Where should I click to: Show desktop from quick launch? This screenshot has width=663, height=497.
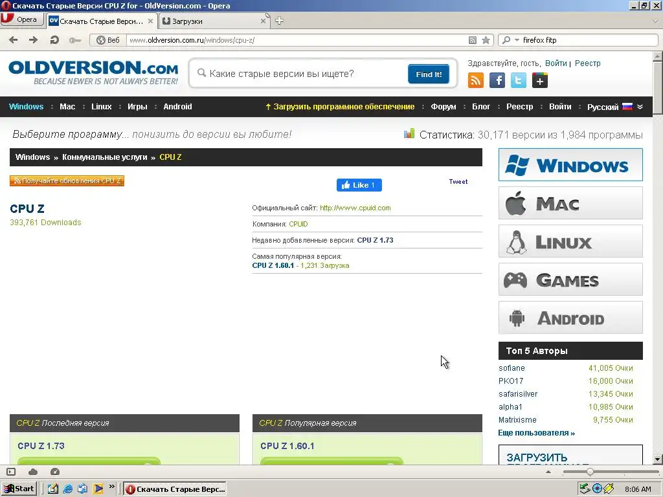(x=53, y=489)
